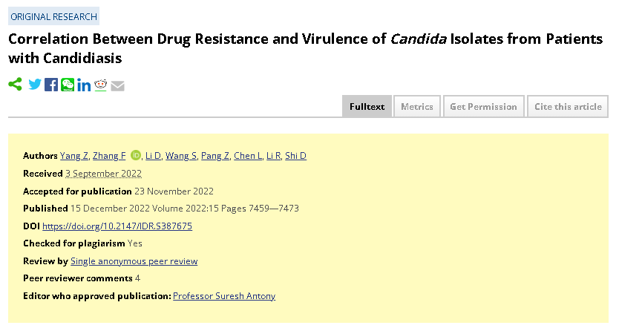This screenshot has height=331, width=619.
Task: Select the Cite this article tab
Action: (x=568, y=107)
